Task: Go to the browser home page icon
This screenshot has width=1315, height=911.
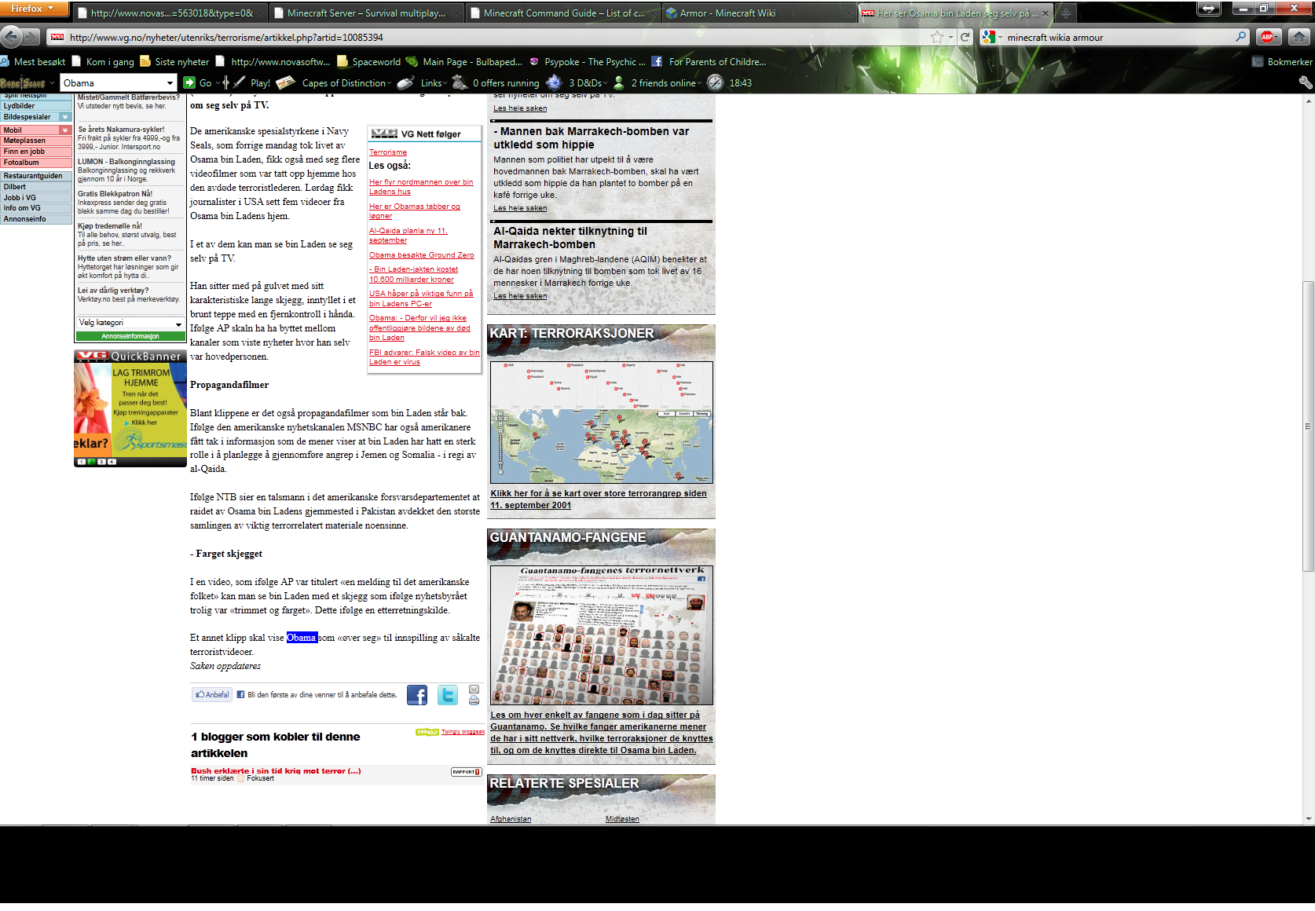Action: tap(1299, 37)
